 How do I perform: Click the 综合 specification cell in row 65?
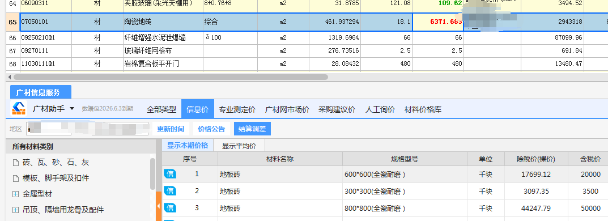pyautogui.click(x=230, y=22)
